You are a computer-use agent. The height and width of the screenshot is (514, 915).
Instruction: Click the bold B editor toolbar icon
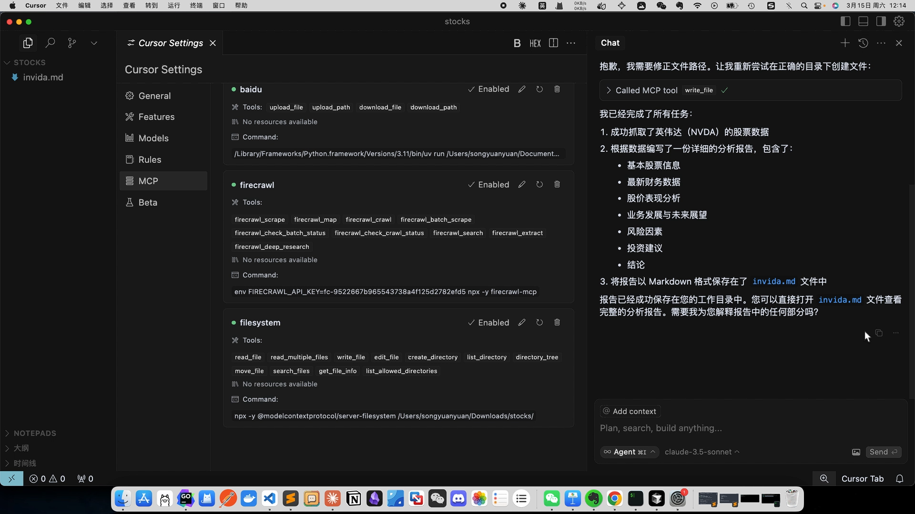click(x=517, y=43)
